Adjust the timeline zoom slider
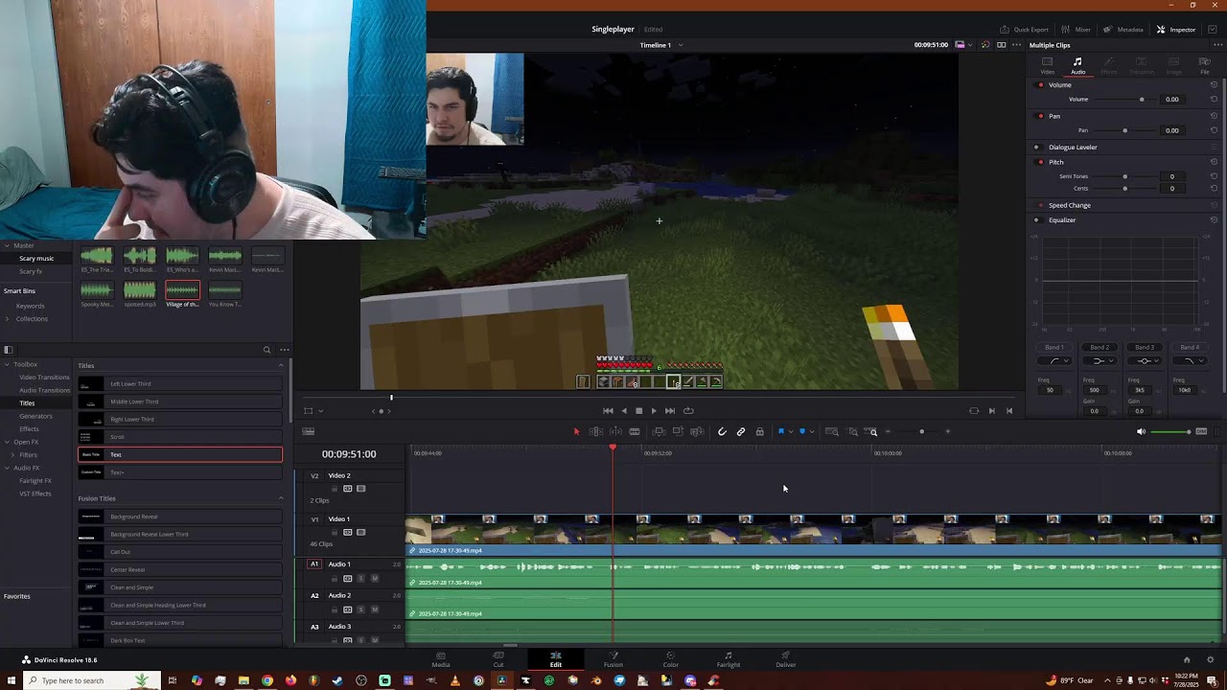Viewport: 1227px width, 690px height. tap(922, 432)
